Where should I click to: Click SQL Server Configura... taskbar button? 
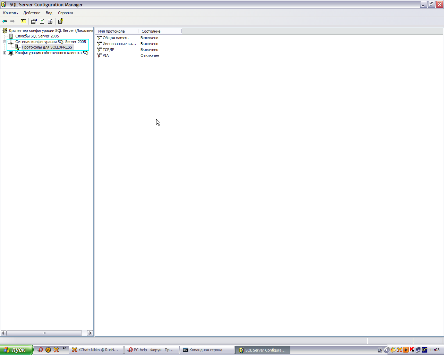pos(263,350)
